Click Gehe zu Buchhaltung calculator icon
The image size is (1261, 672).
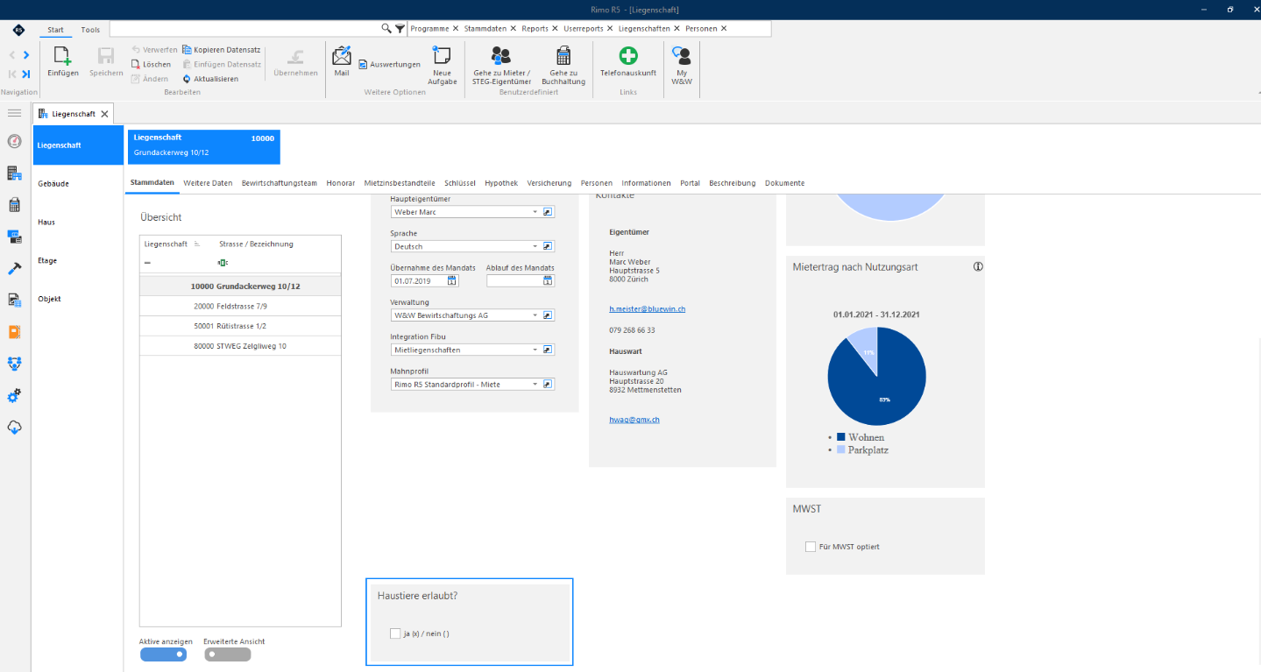pos(563,56)
